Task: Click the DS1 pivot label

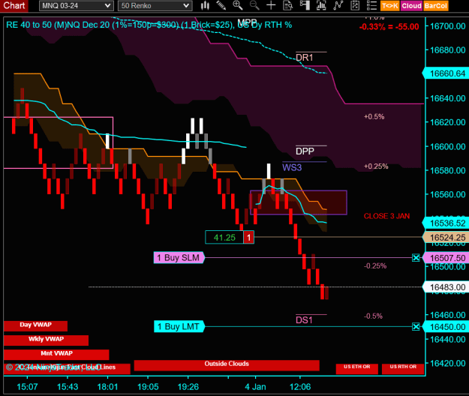Action: [x=304, y=320]
